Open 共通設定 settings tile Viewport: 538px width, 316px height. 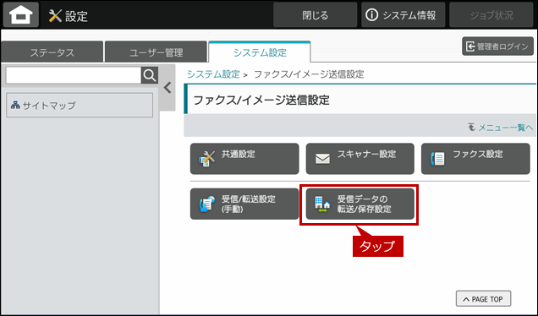pos(244,159)
